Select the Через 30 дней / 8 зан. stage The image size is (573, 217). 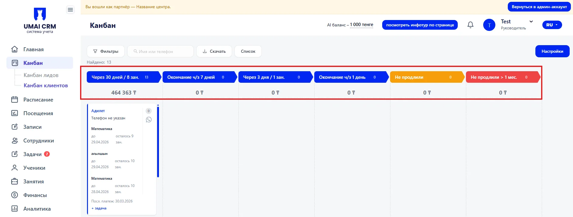click(x=124, y=77)
